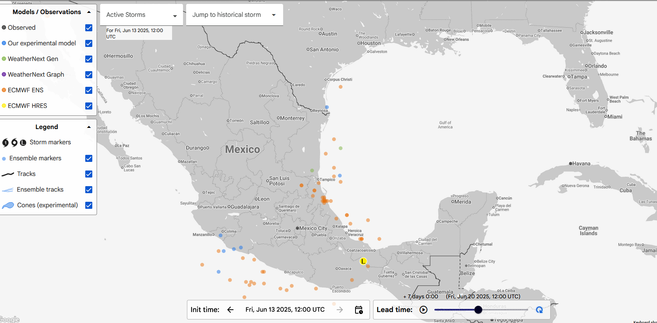Viewport: 657px width, 323px height.
Task: Click the Ensemble tracks legend icon
Action: [x=8, y=190]
